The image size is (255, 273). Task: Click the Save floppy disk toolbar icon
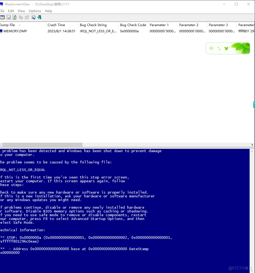pos(9,17)
